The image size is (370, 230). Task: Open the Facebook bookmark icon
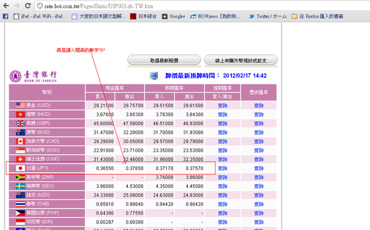click(x=5, y=16)
